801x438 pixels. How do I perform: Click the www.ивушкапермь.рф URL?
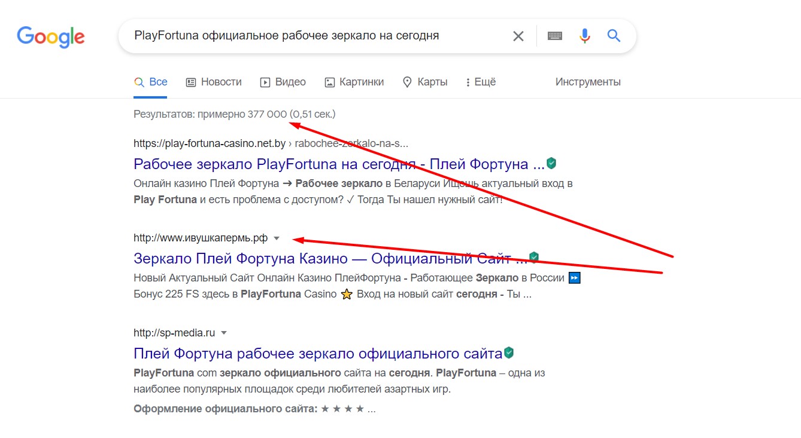click(x=201, y=238)
